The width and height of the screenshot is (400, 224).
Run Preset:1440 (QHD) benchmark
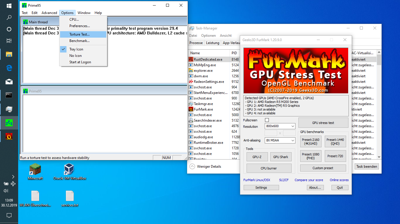tap(335, 142)
